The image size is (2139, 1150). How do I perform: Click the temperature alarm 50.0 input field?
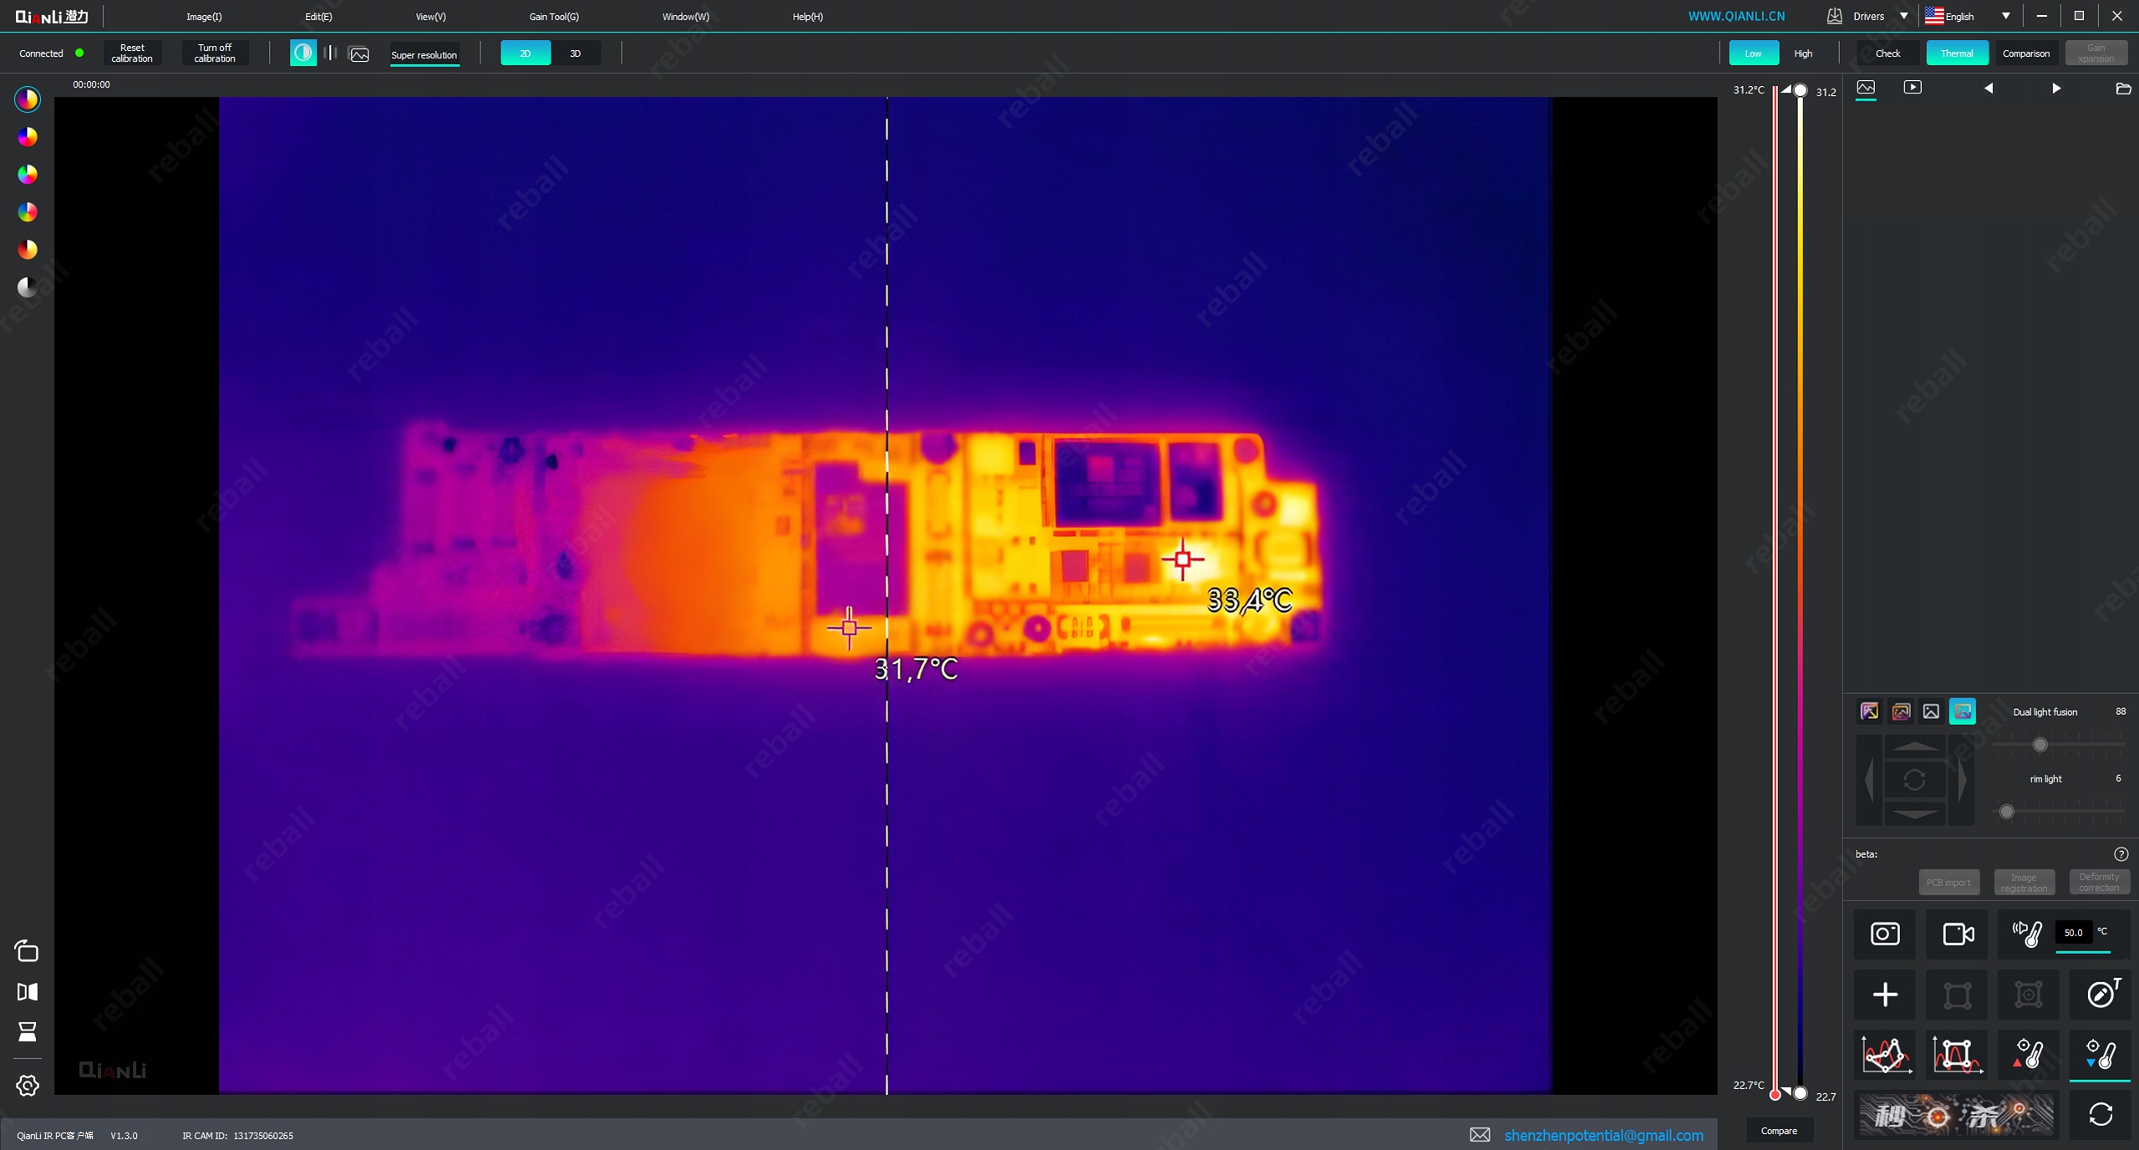(2073, 932)
